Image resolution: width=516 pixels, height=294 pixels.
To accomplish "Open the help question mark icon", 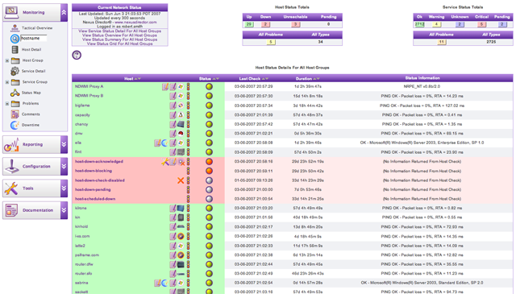I will pos(77,55).
